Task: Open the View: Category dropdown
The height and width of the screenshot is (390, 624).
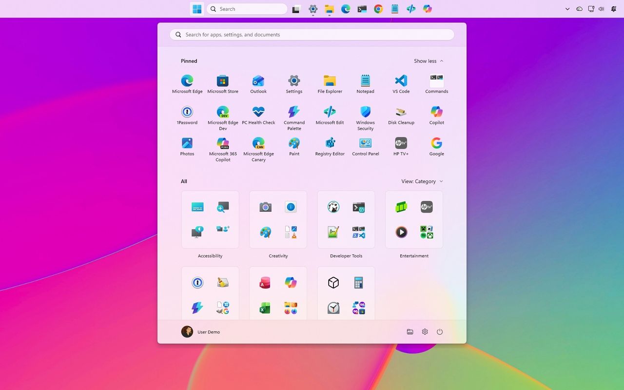Action: pyautogui.click(x=422, y=181)
